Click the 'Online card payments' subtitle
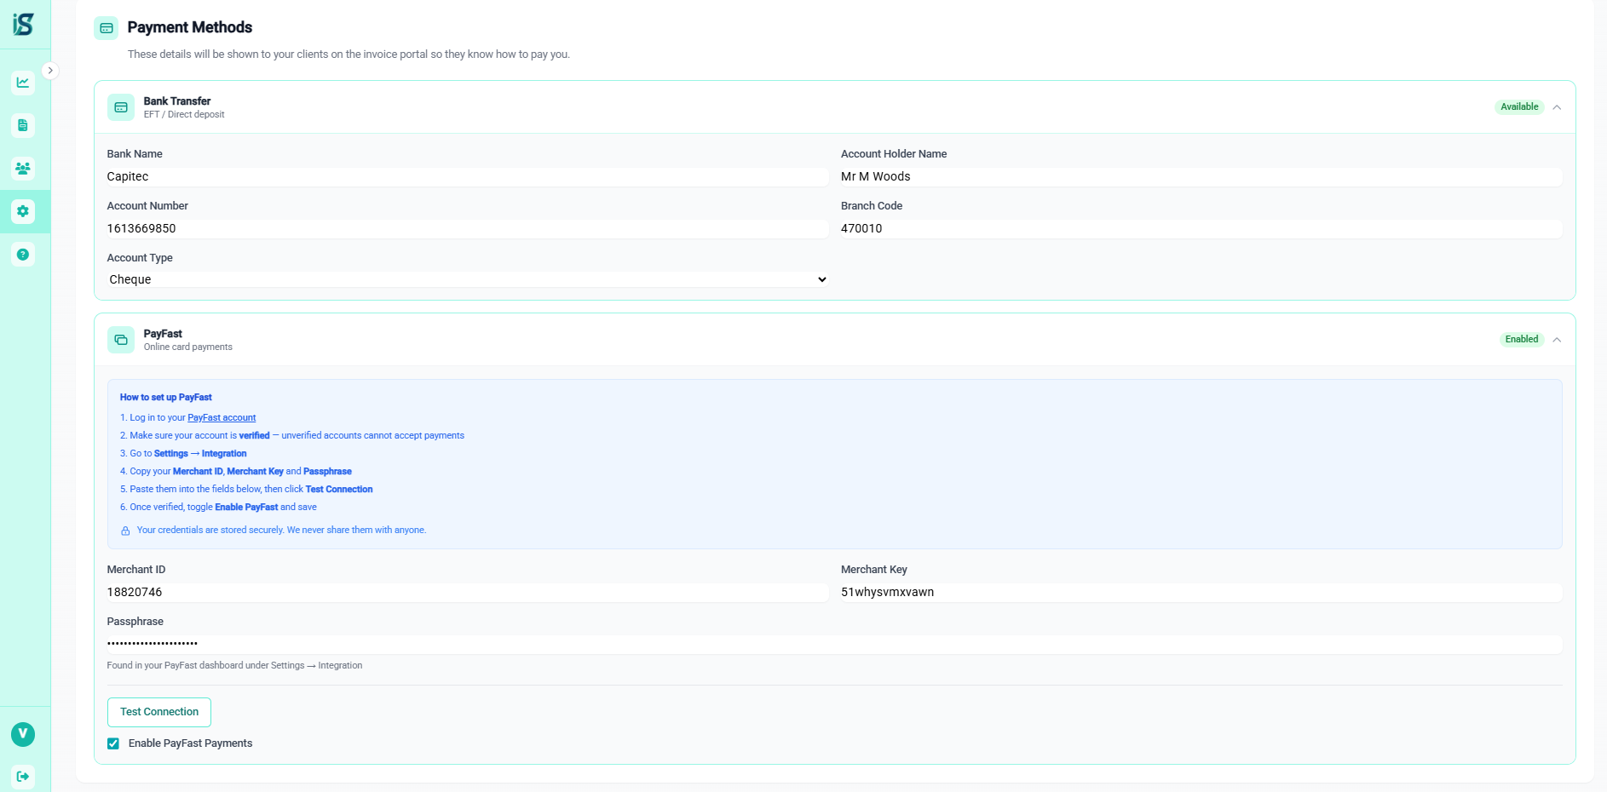 pos(188,347)
